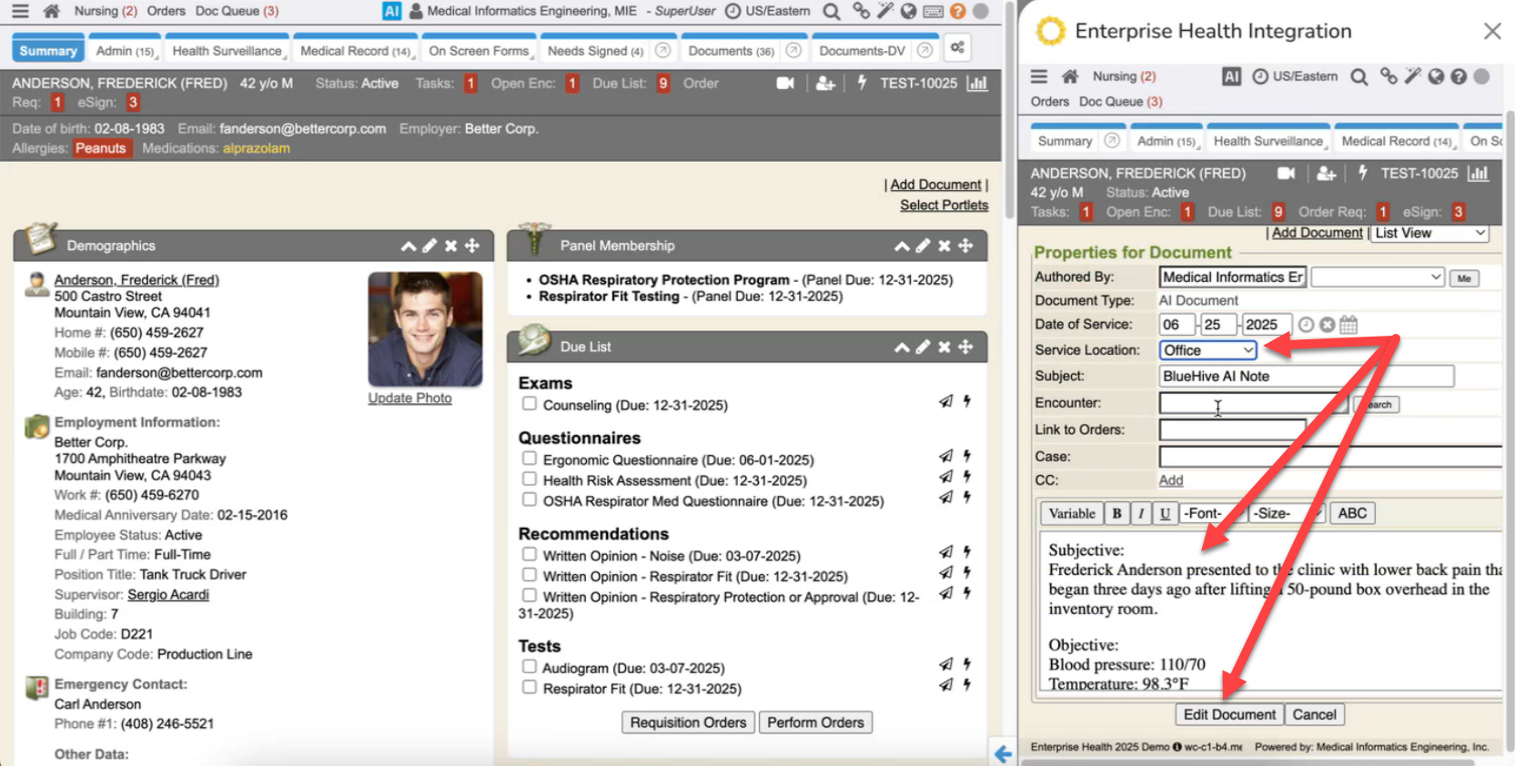Tick the Health Risk Assessment checkbox
Screen dimensions: 1515x766
click(x=529, y=479)
